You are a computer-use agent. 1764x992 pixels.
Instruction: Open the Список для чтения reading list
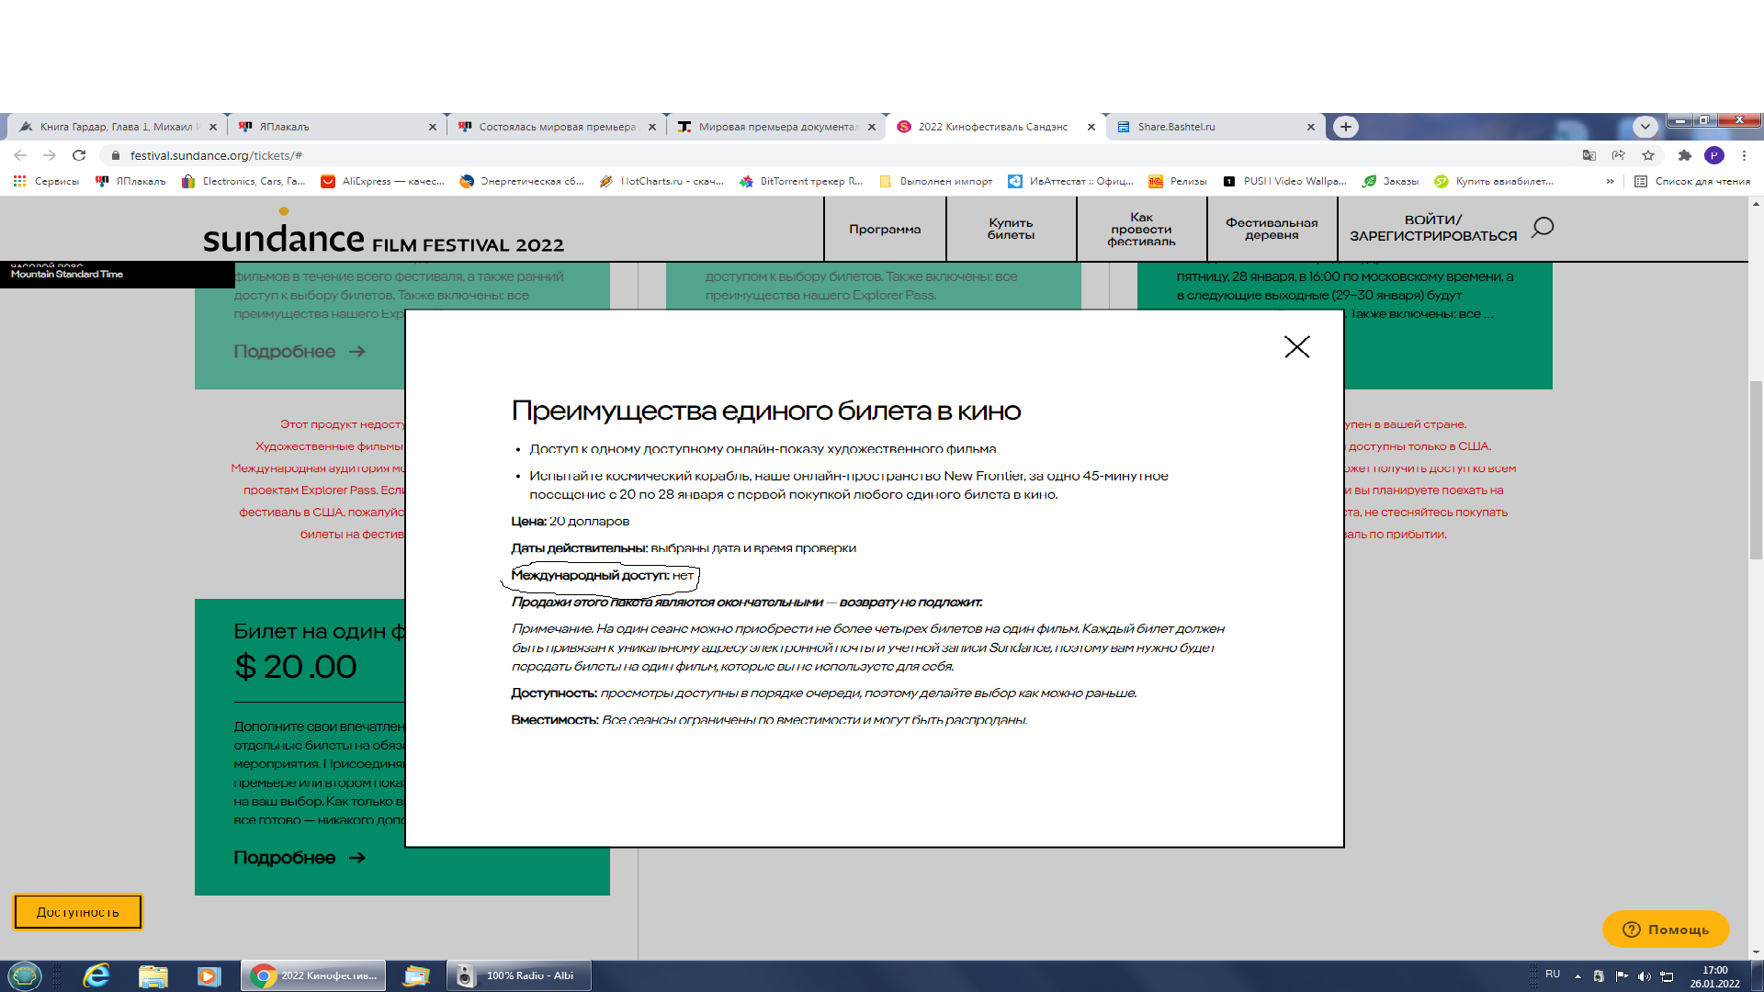click(1692, 182)
